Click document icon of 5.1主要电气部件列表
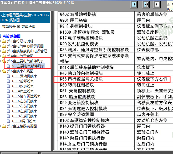This screenshot has height=154, width=173. point(8,66)
